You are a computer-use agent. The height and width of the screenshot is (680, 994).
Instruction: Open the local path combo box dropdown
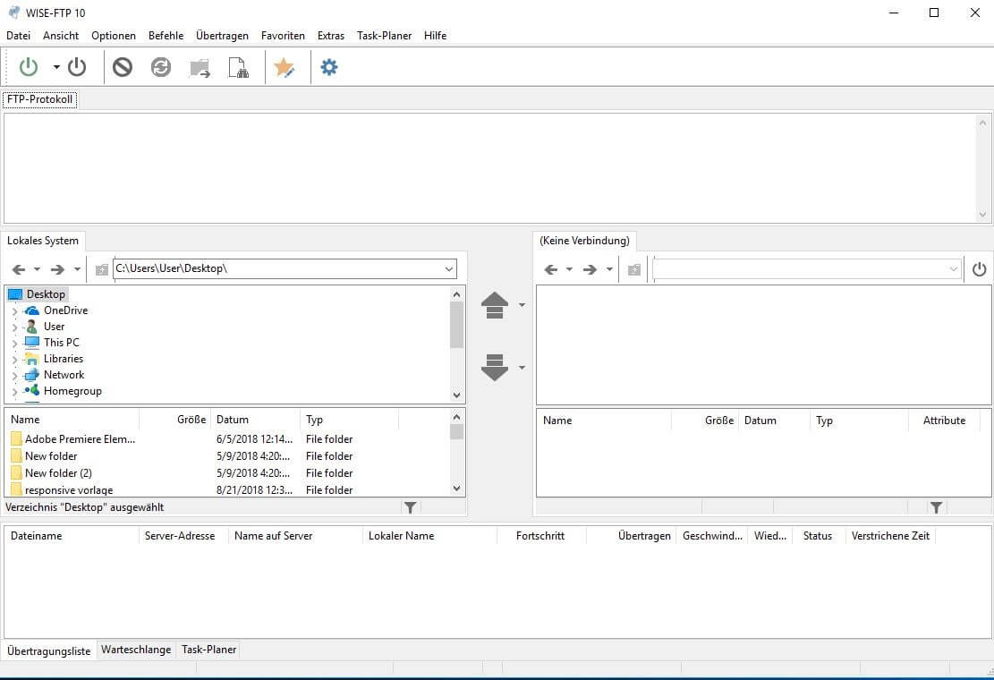449,268
